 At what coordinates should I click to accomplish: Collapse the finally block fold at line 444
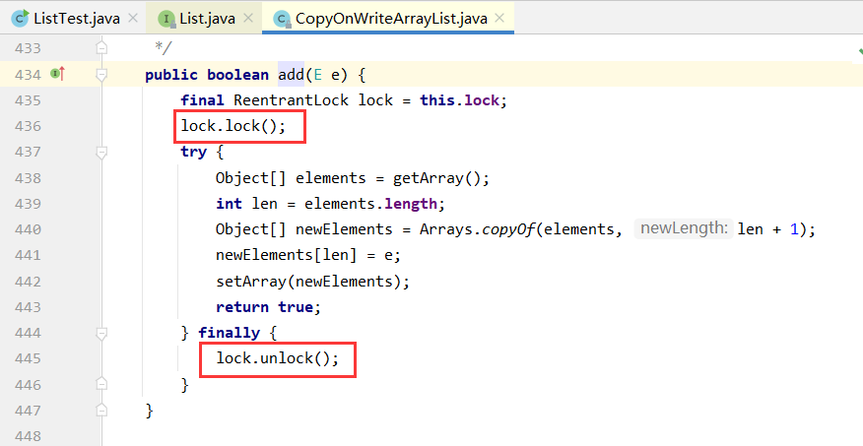101,333
